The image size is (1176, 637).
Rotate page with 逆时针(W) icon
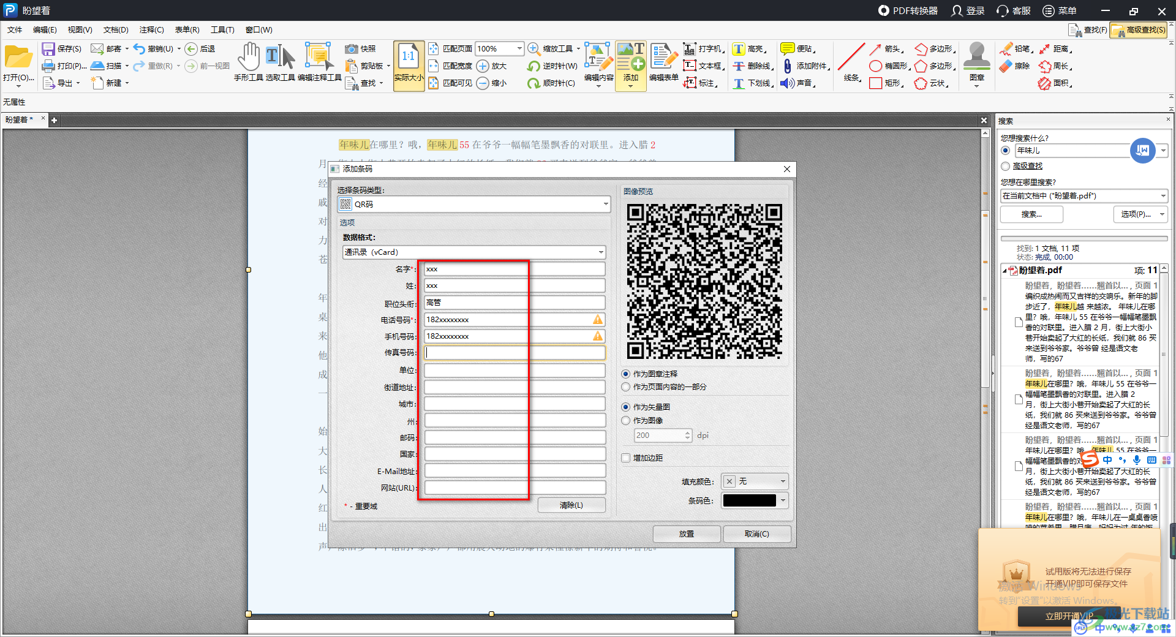[534, 66]
